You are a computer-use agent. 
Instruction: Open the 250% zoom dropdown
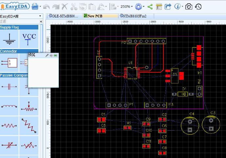tap(126, 7)
